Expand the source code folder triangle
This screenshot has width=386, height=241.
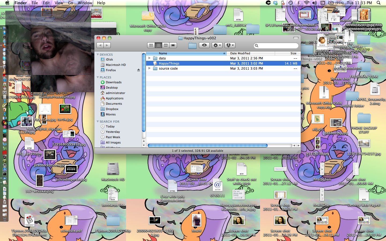(x=150, y=68)
